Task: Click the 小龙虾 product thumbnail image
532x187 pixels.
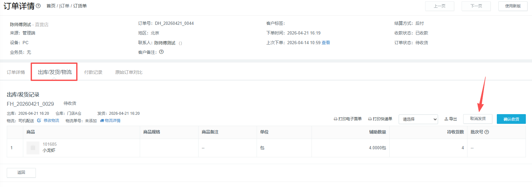Action: [x=33, y=148]
